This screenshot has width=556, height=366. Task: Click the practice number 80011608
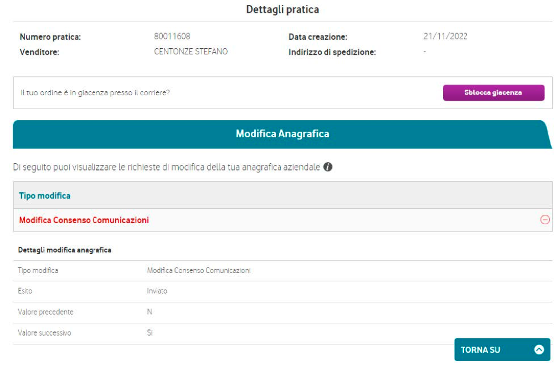(x=172, y=37)
